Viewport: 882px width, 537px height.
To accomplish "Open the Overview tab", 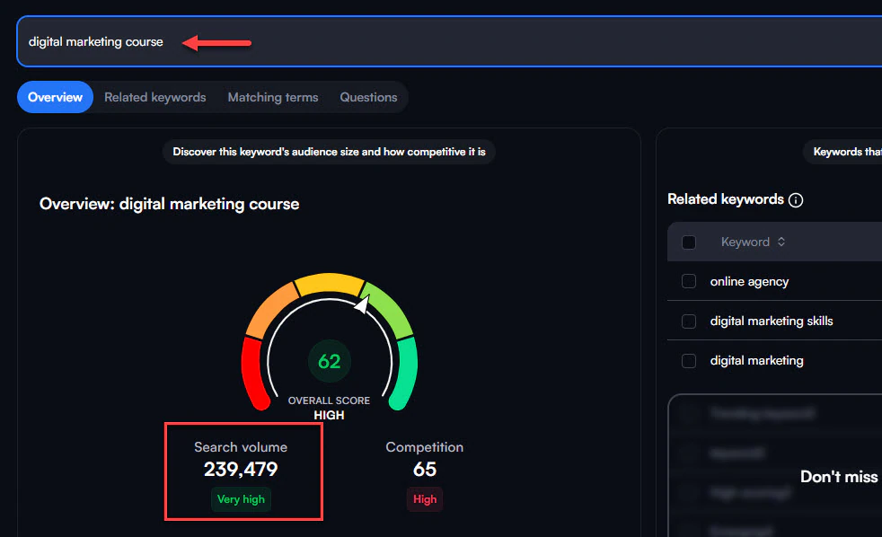I will [55, 97].
